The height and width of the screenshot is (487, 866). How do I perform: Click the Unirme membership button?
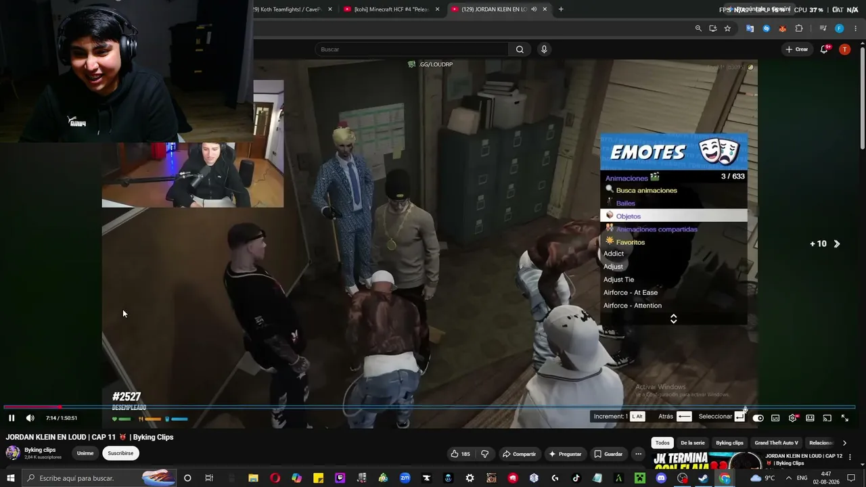pos(85,453)
